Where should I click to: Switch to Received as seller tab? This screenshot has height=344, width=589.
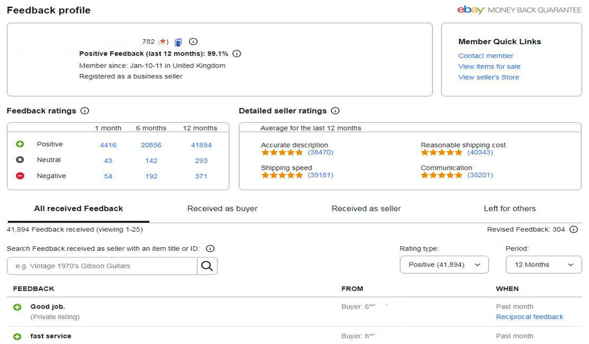click(x=366, y=209)
